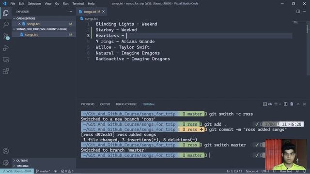The height and width of the screenshot is (174, 310).
Task: Click the errors and warnings counter
Action: [67, 171]
